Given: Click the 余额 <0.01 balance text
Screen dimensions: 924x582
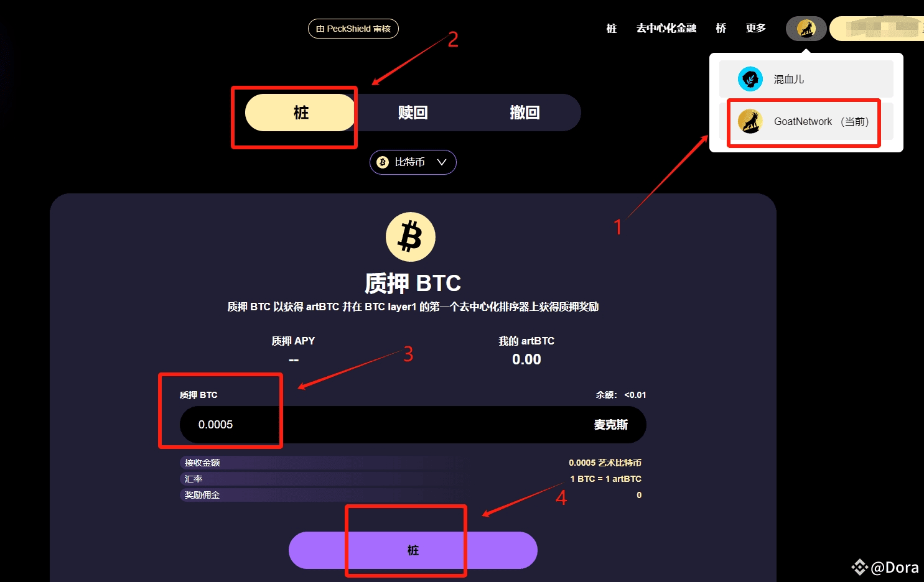Looking at the screenshot, I should click(621, 395).
